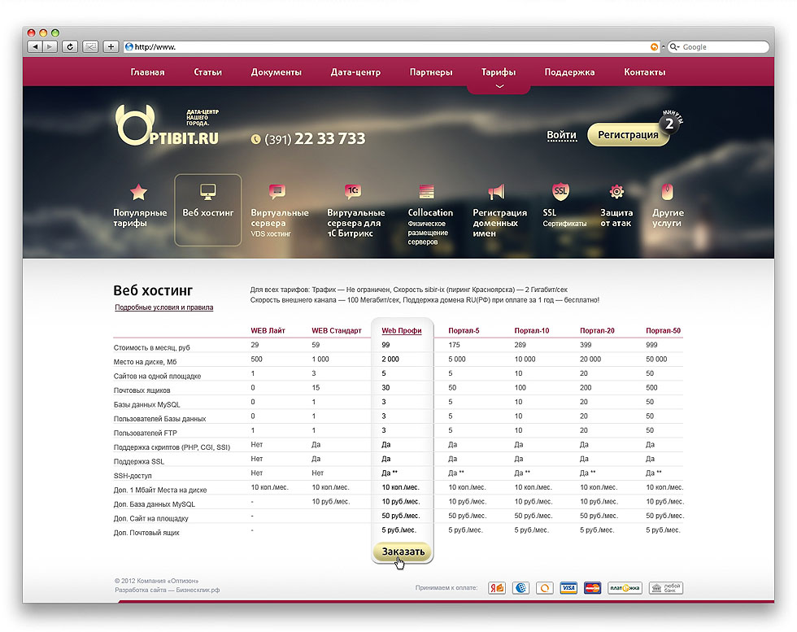Viewport: 797px width, 632px height.
Task: Open the Партнеры menu item
Action: [x=431, y=72]
